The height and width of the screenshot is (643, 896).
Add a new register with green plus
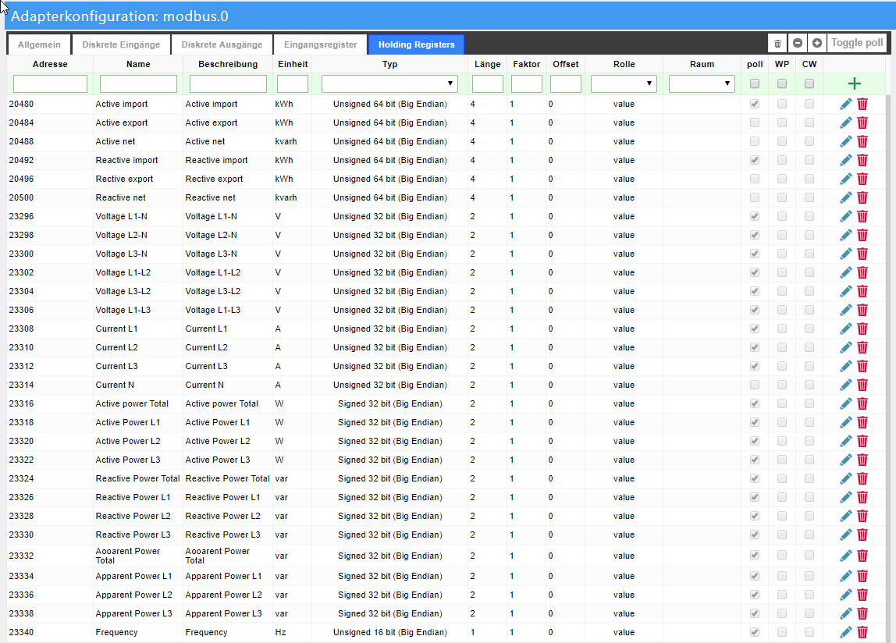point(855,84)
